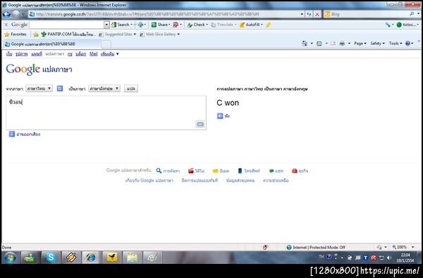Click the Google แปลภาษา logo

tap(39, 69)
